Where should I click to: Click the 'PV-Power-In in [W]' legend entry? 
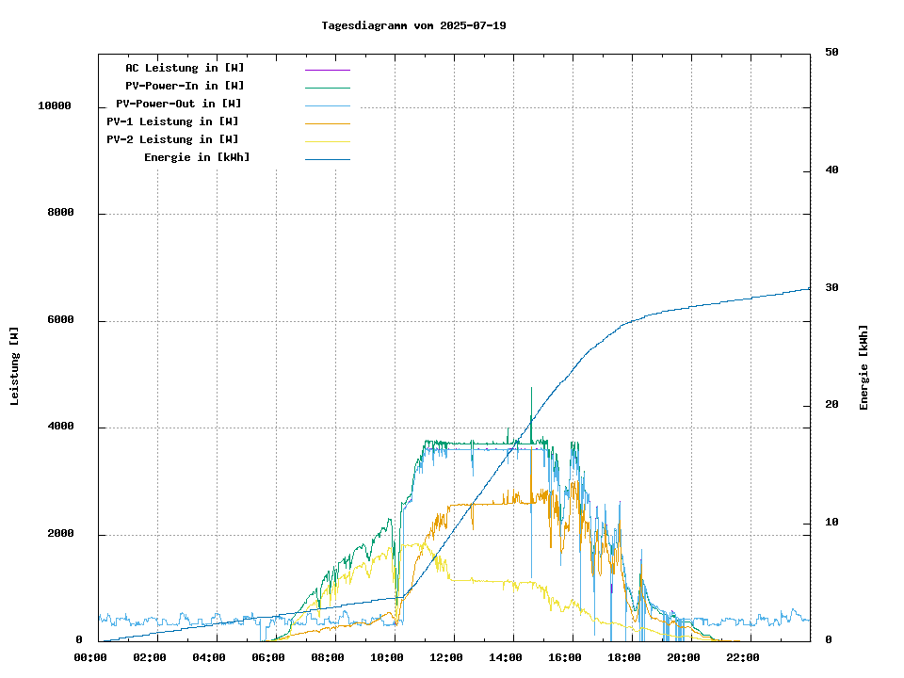(185, 86)
